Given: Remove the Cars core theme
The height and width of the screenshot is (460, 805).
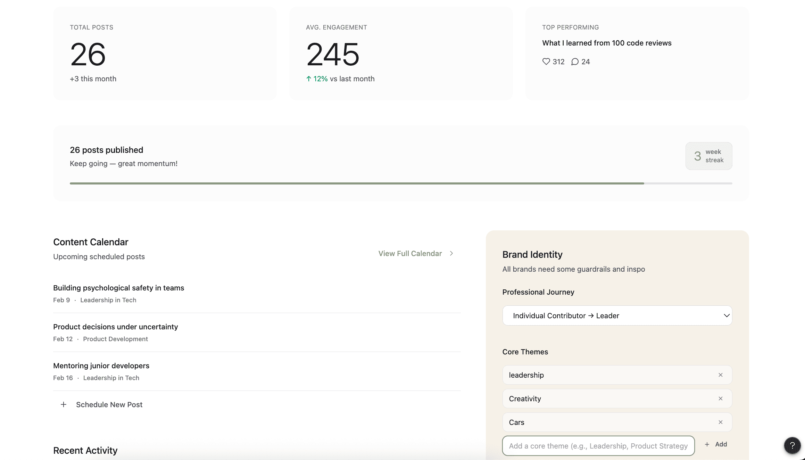Looking at the screenshot, I should pos(720,422).
